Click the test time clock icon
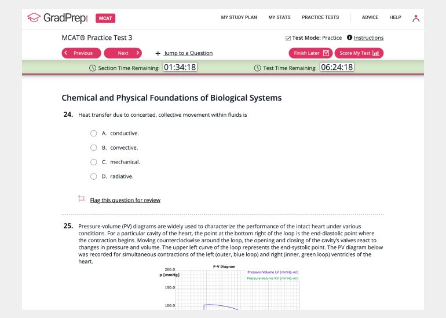Viewport: 446px width, 318px height. pos(258,68)
